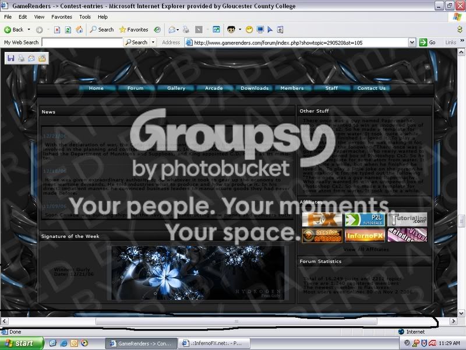Click the P2L Tutorials affiliate banner

[365, 220]
